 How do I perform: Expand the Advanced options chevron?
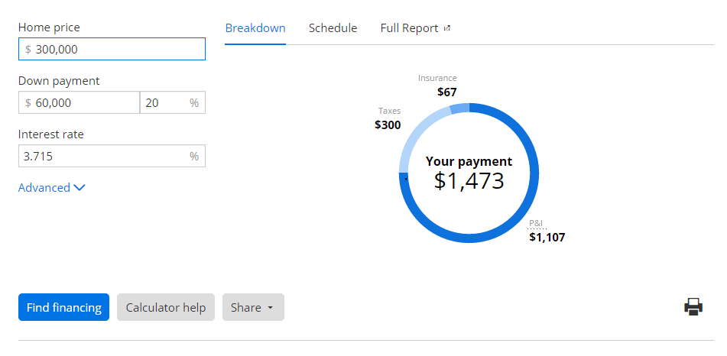[80, 188]
